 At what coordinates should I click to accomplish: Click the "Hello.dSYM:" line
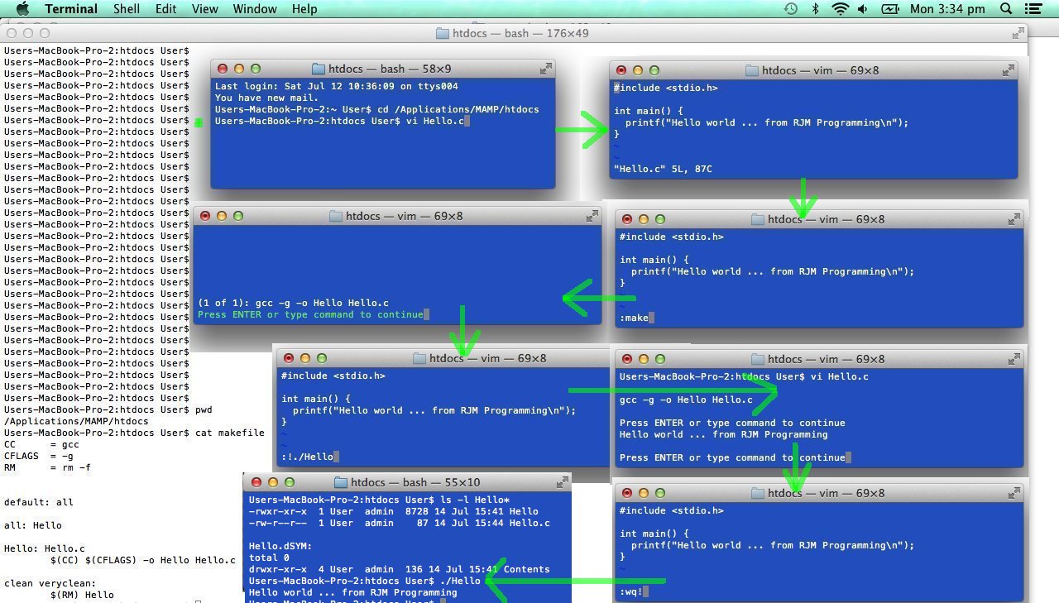280,546
